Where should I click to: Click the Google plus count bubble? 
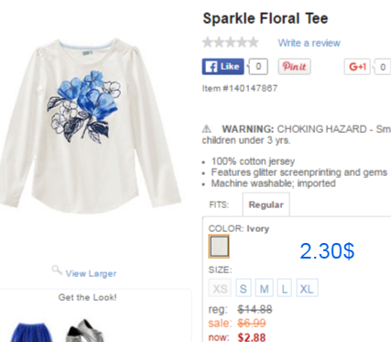pos(383,67)
